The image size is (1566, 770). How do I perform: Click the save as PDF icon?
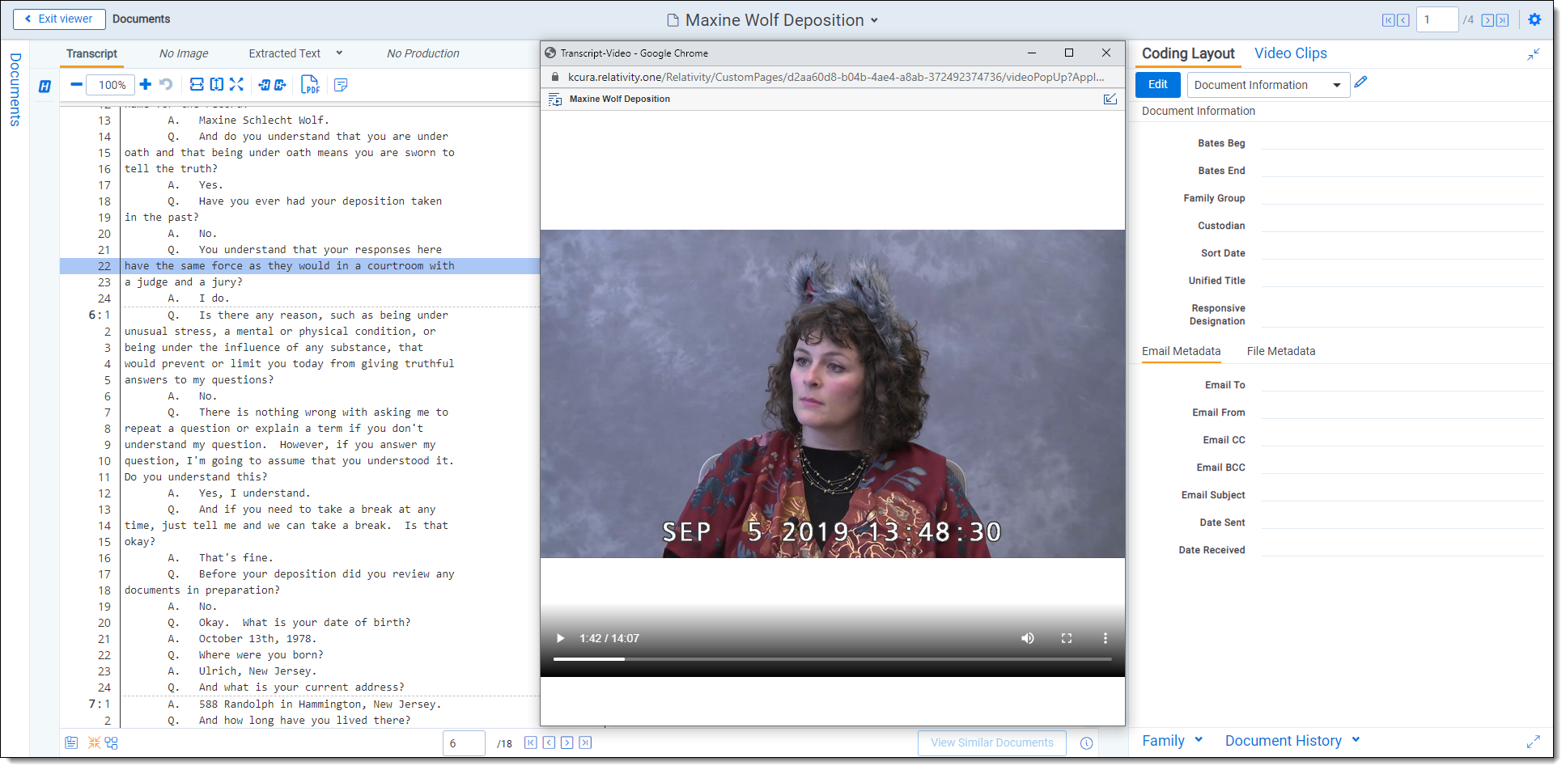[310, 85]
